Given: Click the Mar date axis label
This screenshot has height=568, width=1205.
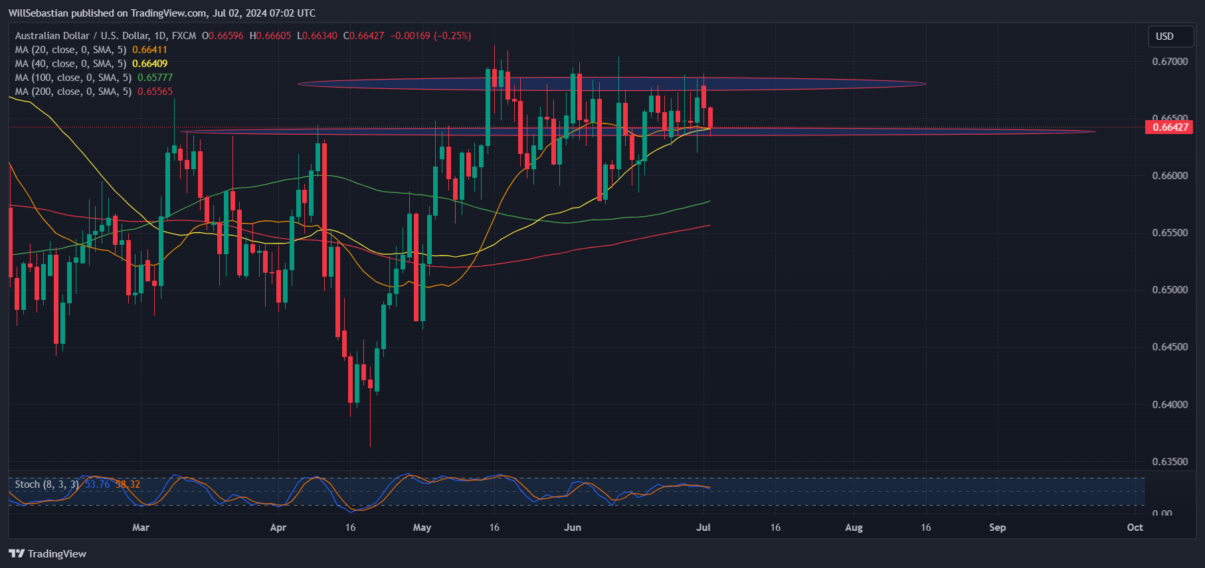Looking at the screenshot, I should tap(141, 528).
